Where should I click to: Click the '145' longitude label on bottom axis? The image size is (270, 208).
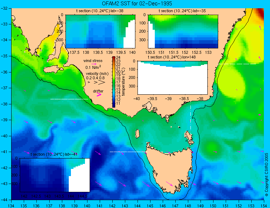tap(150, 206)
